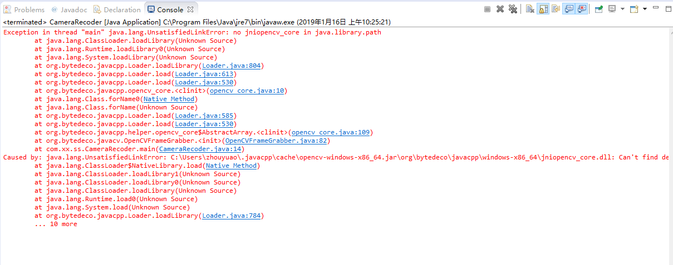Click 'java.lang.Class.forName(Unknown Source)' line
Screen dimensions: 673x265
(116, 107)
